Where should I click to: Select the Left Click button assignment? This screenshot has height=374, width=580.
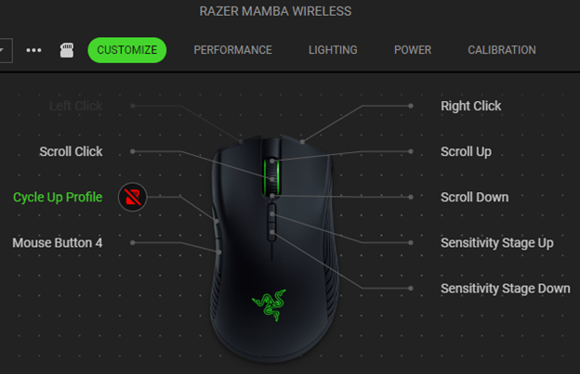[x=75, y=106]
